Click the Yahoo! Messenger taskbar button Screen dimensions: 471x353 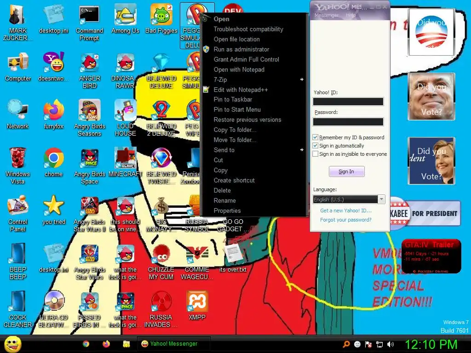[x=173, y=344]
